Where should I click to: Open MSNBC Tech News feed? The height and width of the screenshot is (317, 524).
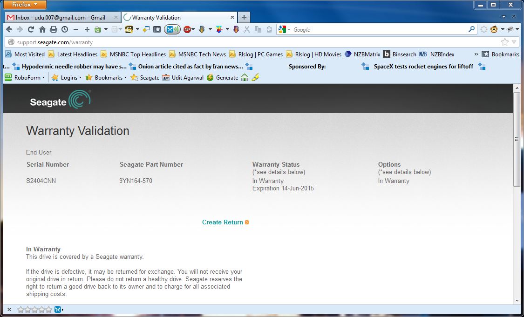coord(197,54)
